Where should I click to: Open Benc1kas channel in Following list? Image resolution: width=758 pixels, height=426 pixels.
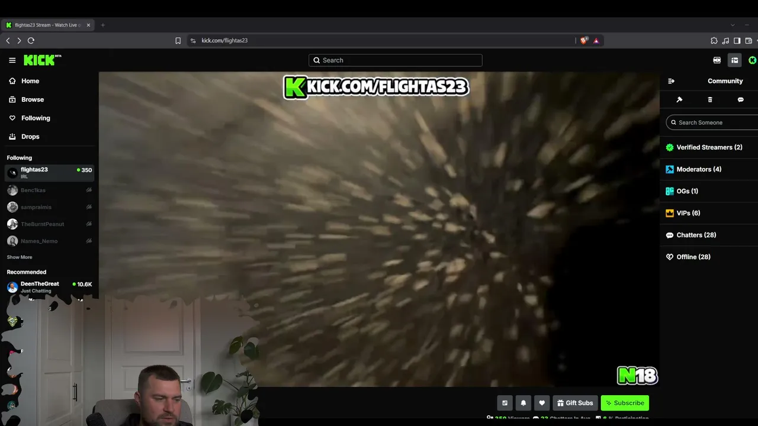[x=49, y=191]
